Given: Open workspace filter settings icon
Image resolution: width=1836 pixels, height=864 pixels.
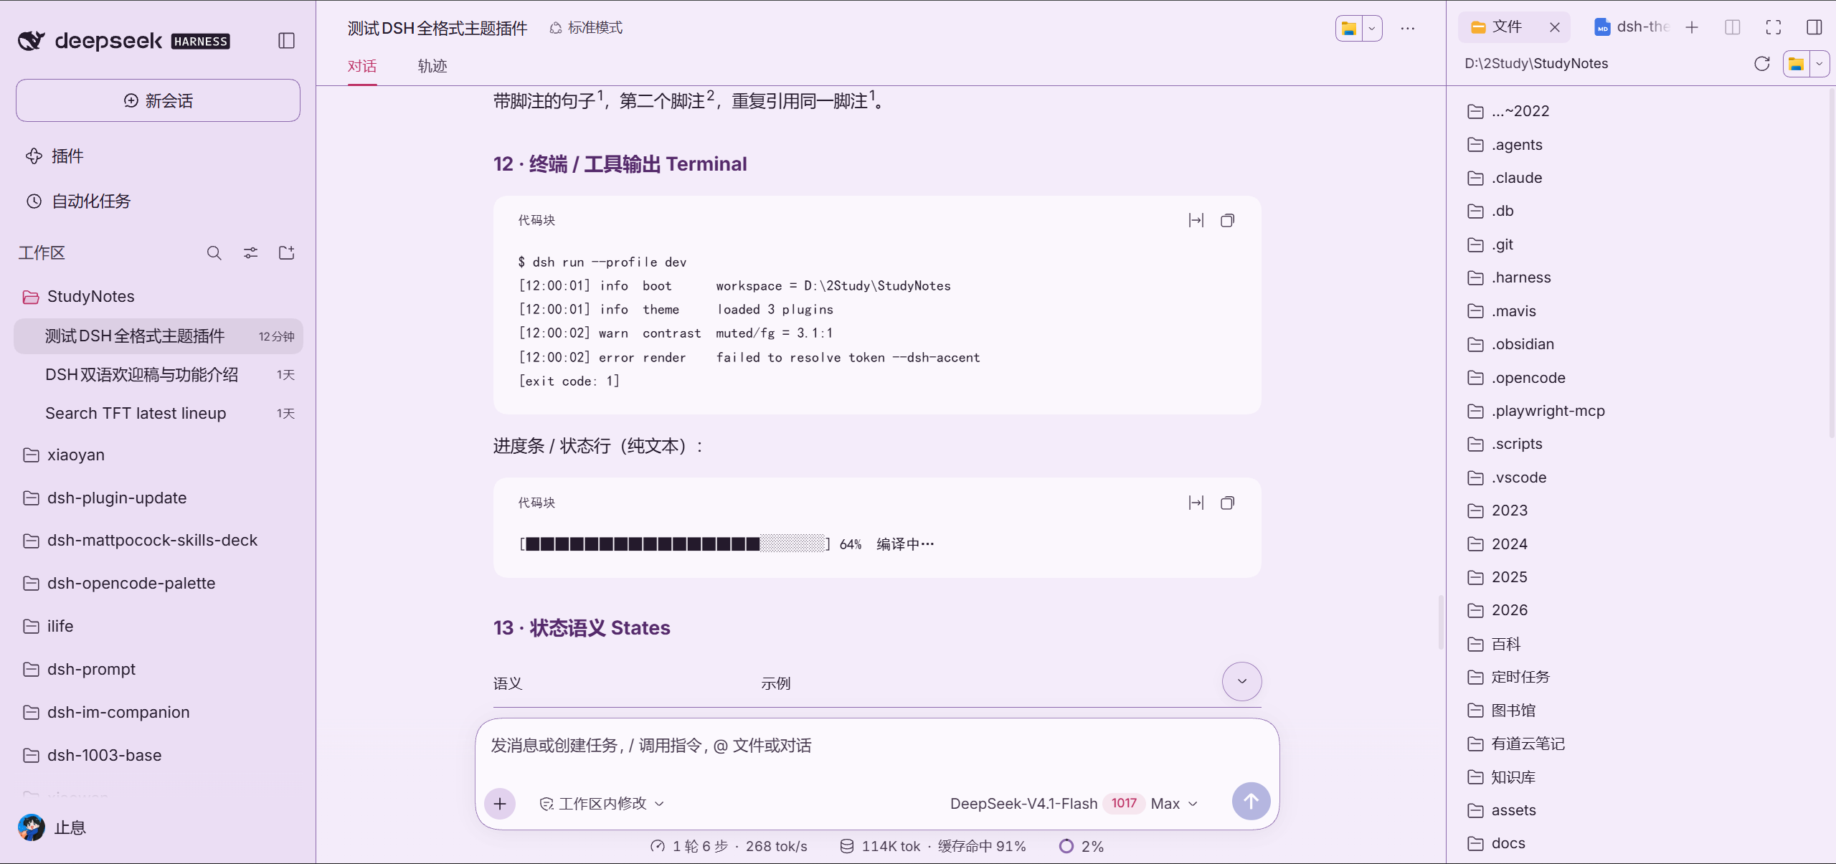Looking at the screenshot, I should coord(250,253).
